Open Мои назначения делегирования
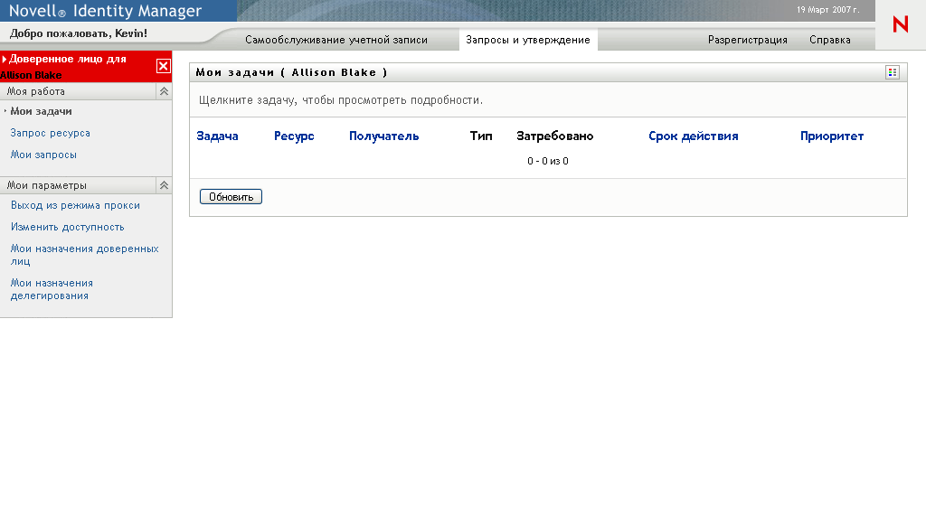926x516 pixels. tap(52, 289)
